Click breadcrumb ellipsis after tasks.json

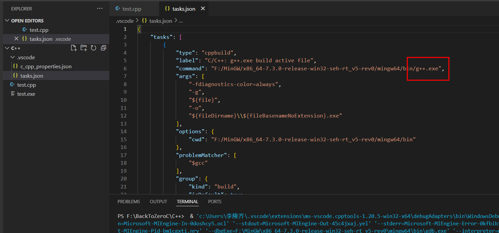pyautogui.click(x=181, y=21)
